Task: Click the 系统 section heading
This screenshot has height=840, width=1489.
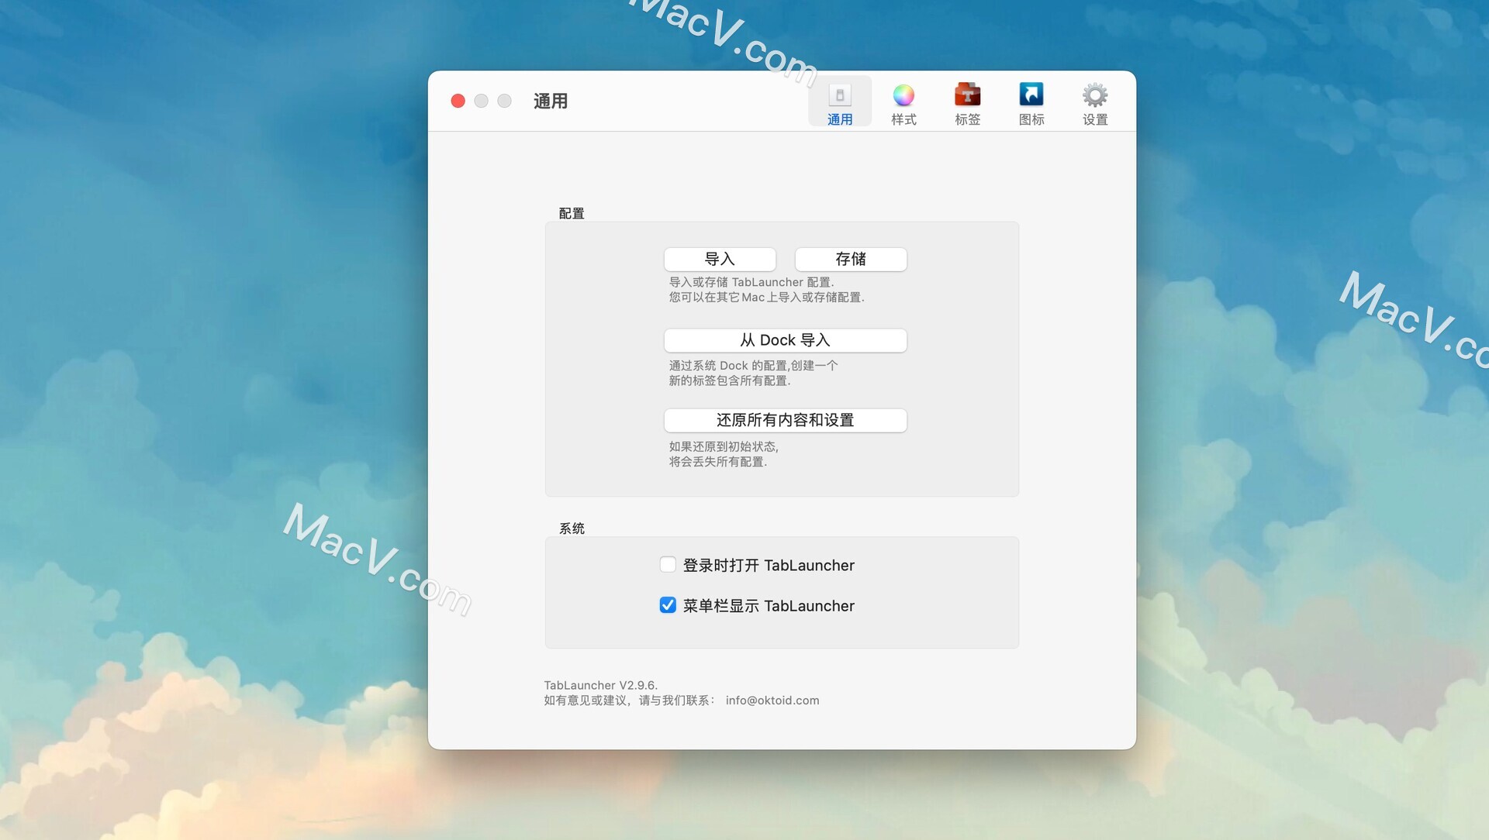Action: [x=572, y=528]
